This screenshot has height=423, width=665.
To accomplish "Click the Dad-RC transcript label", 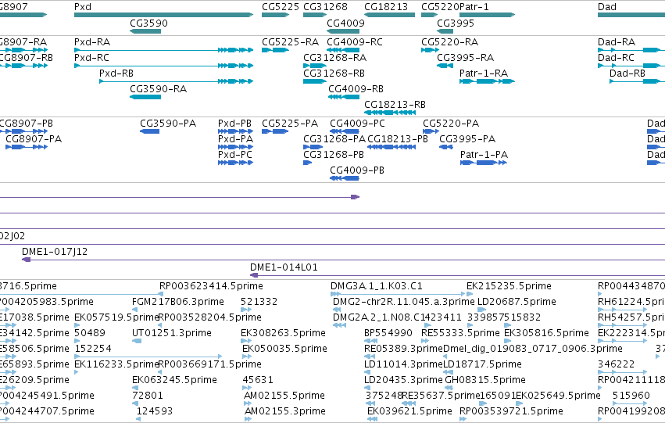I will [x=617, y=58].
